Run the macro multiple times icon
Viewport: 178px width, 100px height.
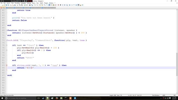coord(65,5)
